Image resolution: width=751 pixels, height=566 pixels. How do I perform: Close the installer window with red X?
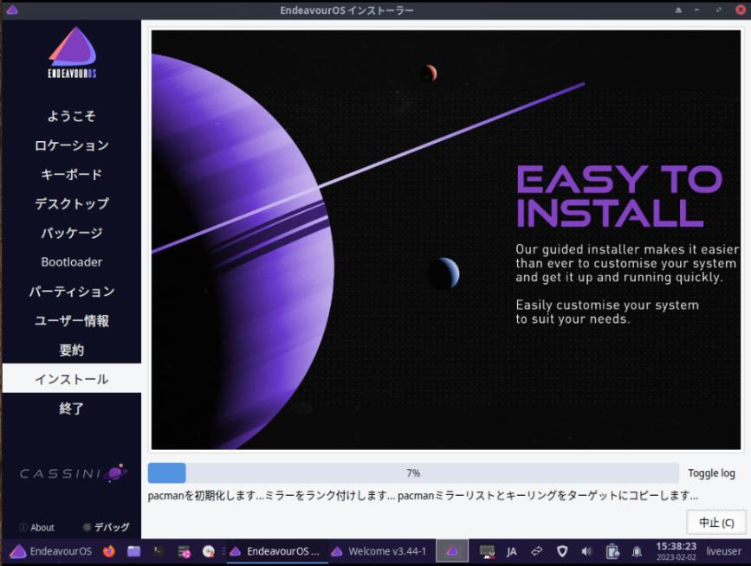[740, 10]
